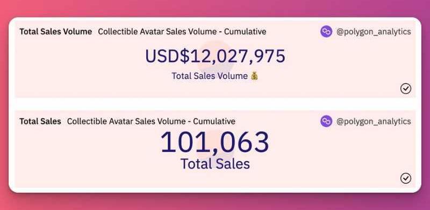The height and width of the screenshot is (210, 430).
Task: Open @polygon_analytics profile from the bottom panel
Action: (374, 122)
